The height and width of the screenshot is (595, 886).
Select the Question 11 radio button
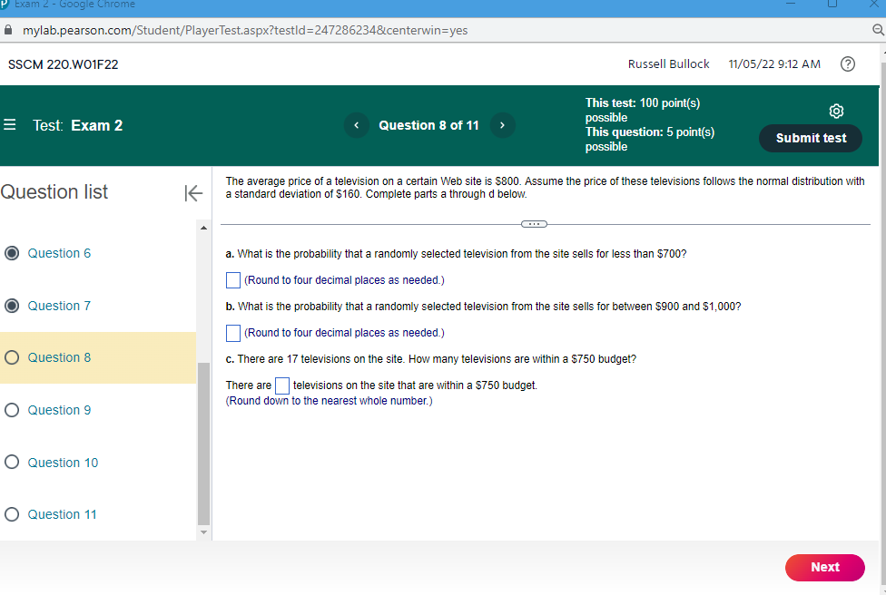[12, 514]
